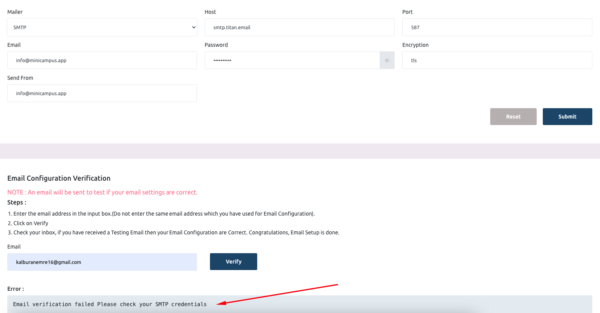Focus the masked Password input
The image size is (600, 313).
[292, 61]
